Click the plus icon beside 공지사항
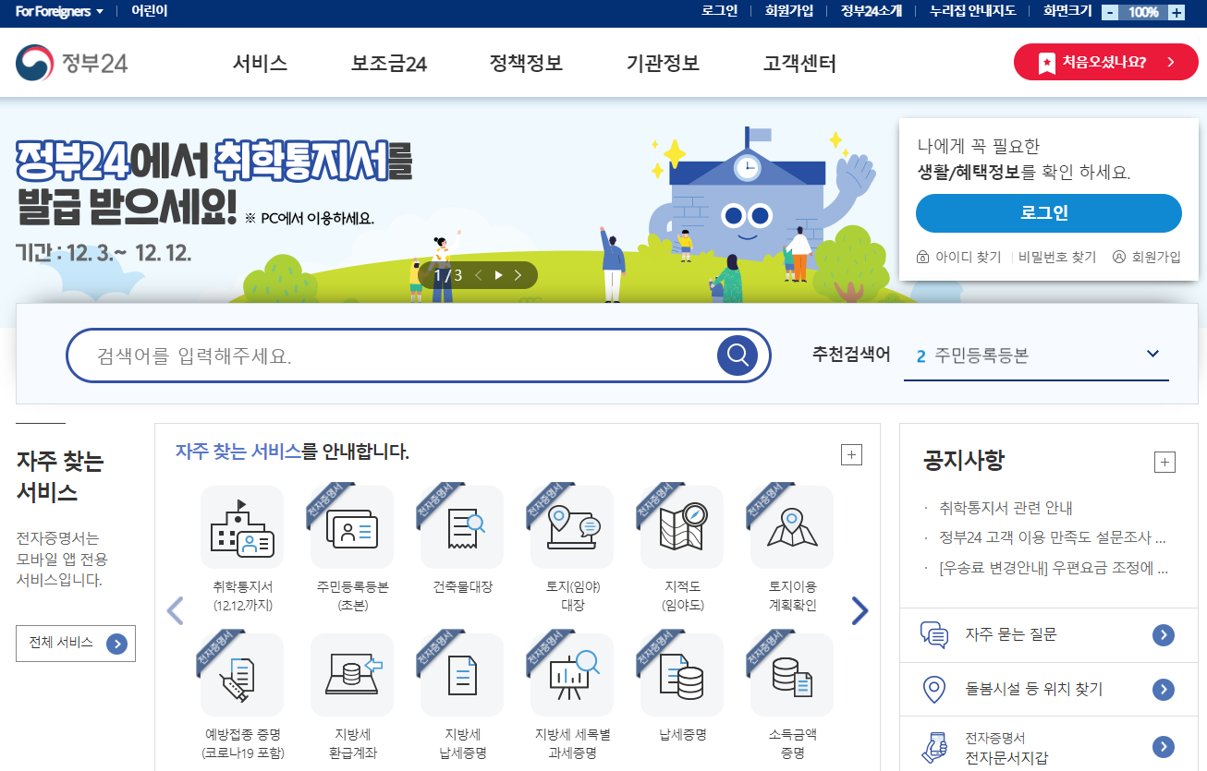The image size is (1207, 771). (1164, 463)
